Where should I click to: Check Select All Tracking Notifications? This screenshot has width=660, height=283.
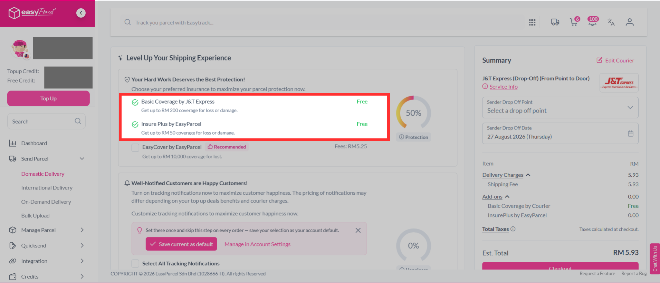tap(135, 264)
